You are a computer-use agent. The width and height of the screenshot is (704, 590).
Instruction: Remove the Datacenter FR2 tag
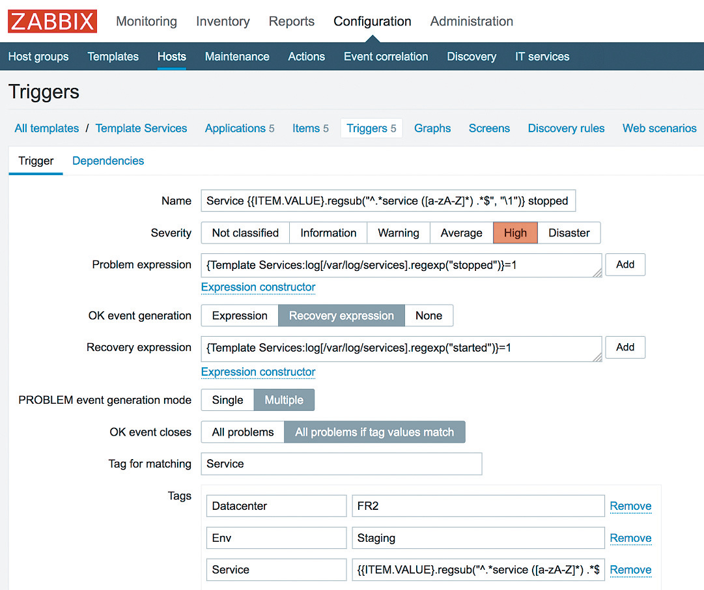pyautogui.click(x=630, y=506)
